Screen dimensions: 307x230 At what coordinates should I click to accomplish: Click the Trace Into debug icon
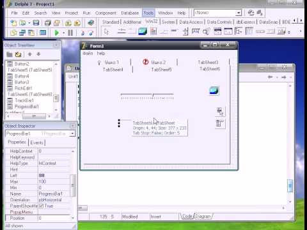coord(83,33)
